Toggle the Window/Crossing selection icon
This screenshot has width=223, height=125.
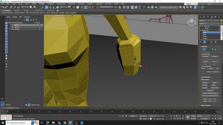click(x=42, y=7)
